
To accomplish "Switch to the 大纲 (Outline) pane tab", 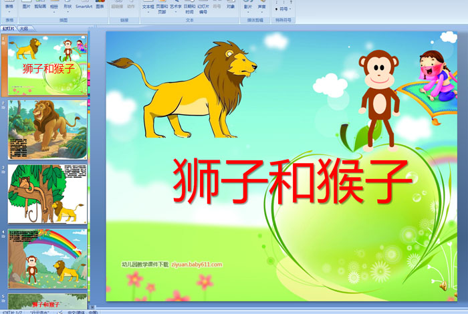I will pos(24,29).
